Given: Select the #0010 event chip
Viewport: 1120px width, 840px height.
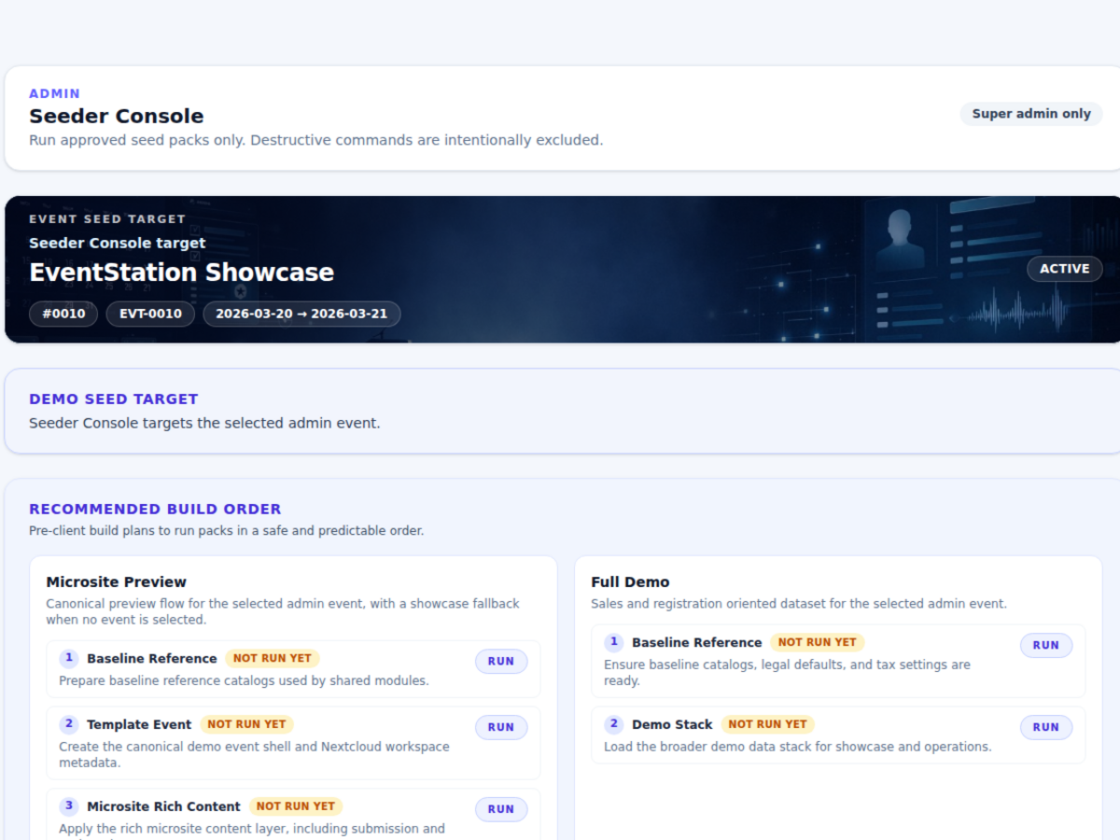Looking at the screenshot, I should (63, 314).
